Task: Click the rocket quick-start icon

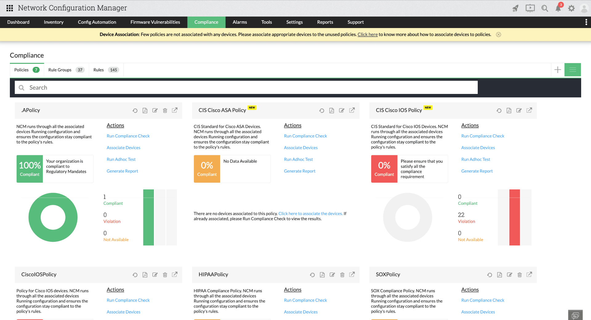Action: (515, 8)
